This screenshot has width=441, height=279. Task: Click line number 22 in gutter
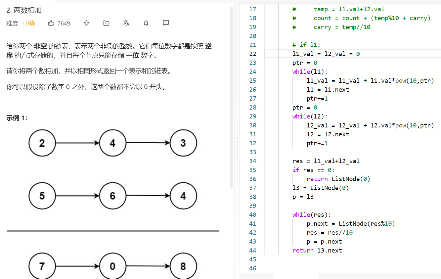[252, 54]
